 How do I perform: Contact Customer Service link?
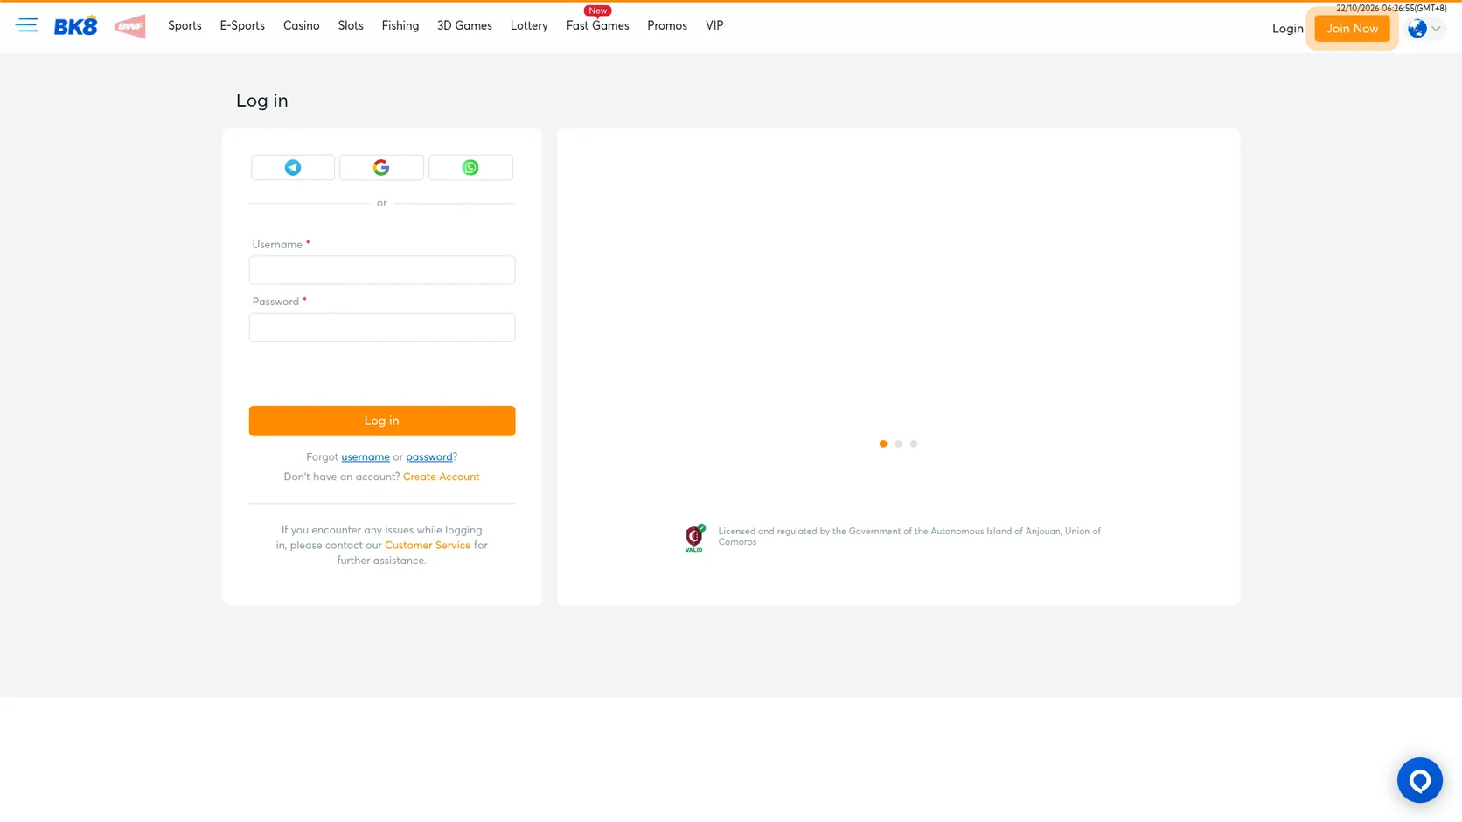[428, 545]
